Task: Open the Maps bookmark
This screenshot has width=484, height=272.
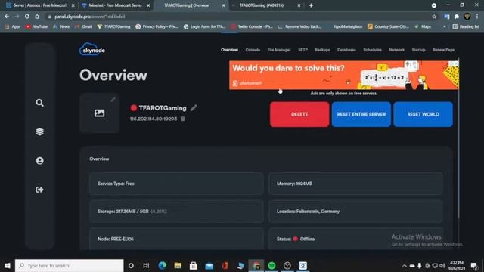Action: pos(423,27)
